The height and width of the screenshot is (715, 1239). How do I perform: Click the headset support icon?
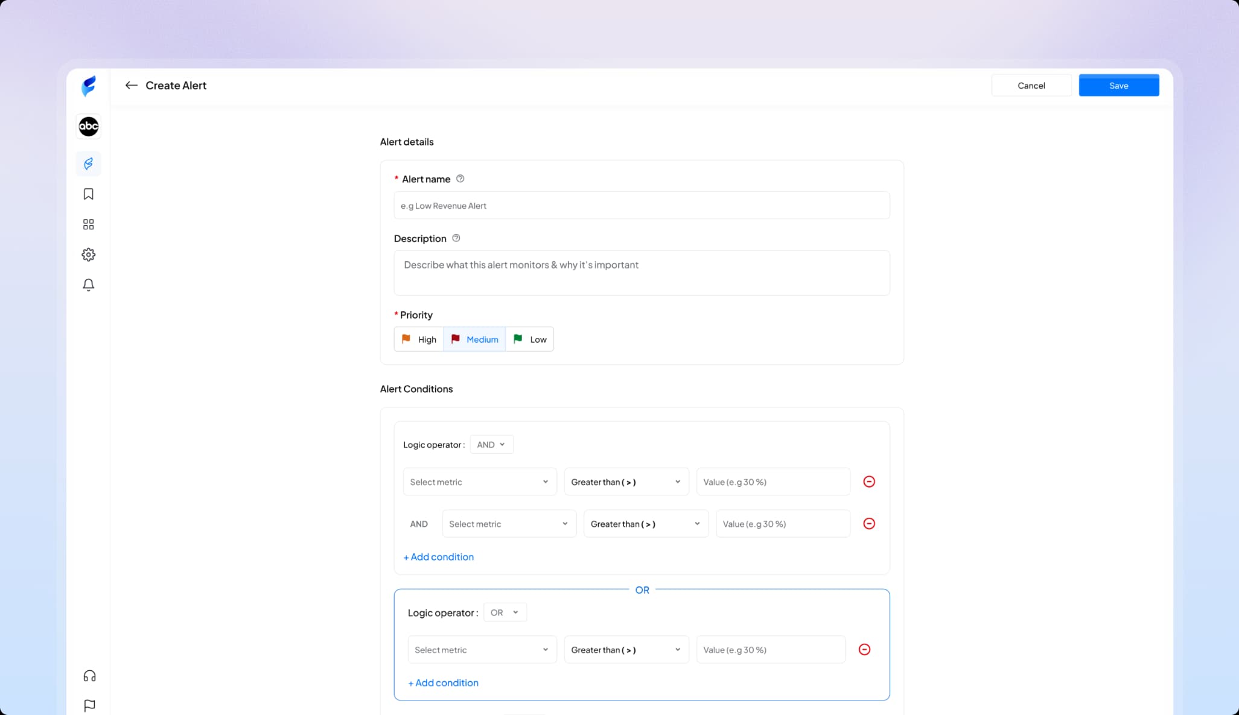[89, 675]
